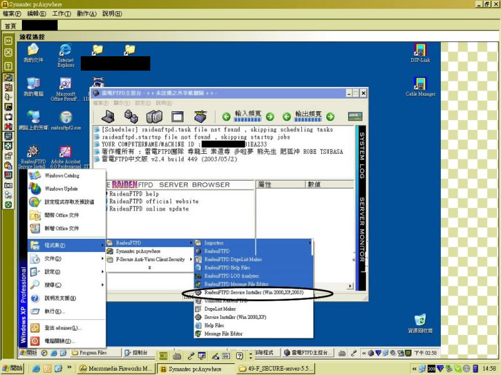Open 編輯(E) menu in pcAnywhere
This screenshot has height=375, width=501.
pyautogui.click(x=37, y=14)
